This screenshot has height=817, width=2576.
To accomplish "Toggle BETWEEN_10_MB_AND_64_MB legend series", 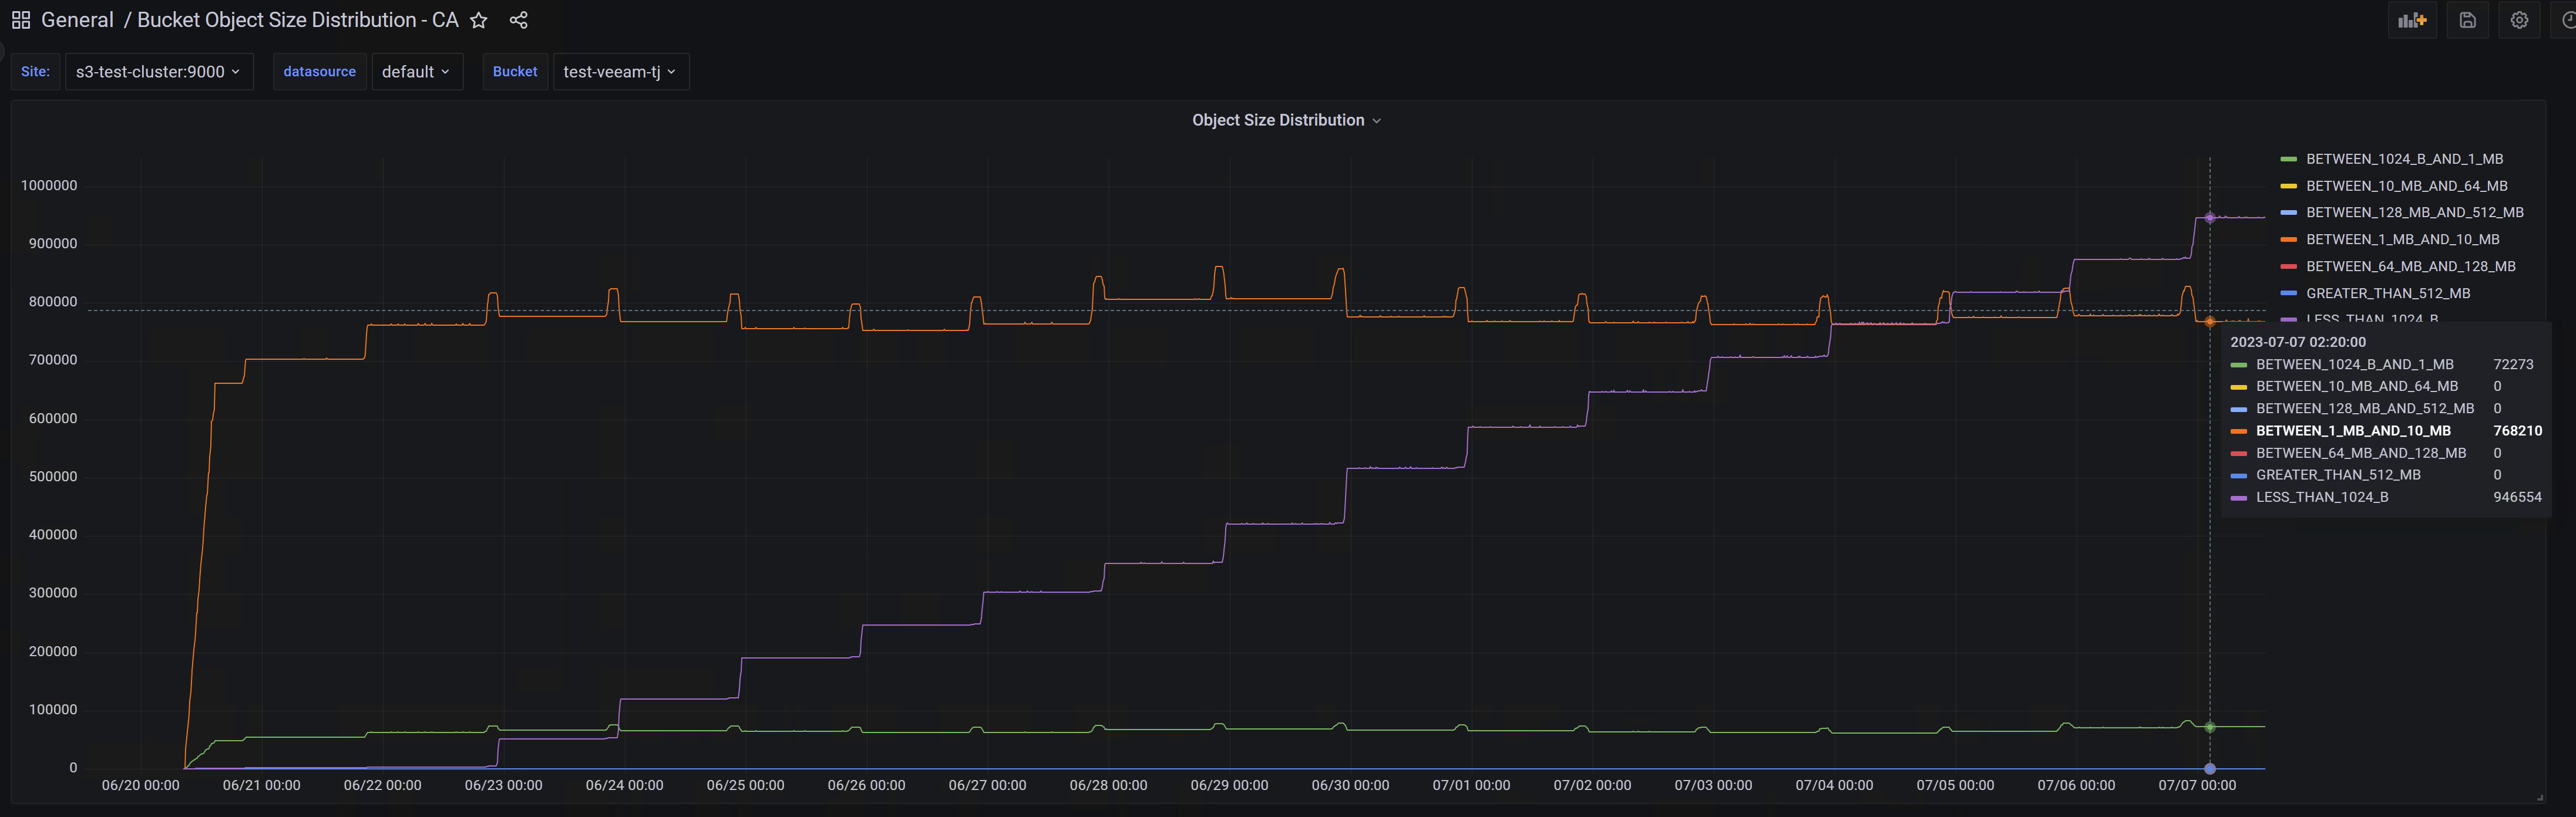I will click(x=2406, y=186).
